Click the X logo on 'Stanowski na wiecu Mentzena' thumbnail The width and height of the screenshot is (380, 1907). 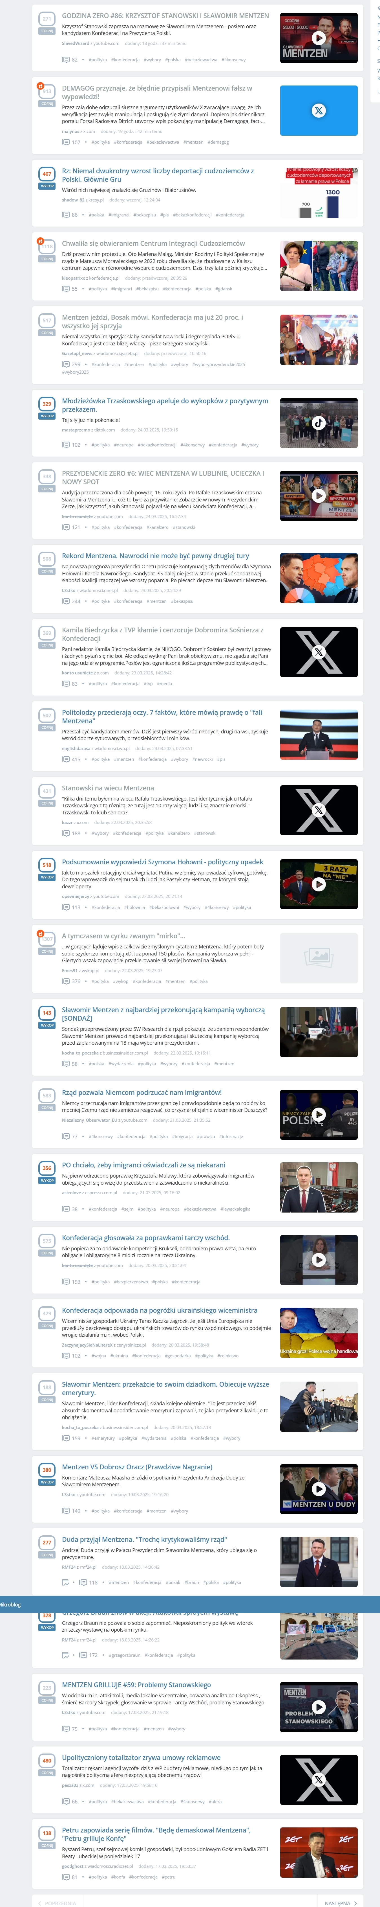pyautogui.click(x=319, y=810)
